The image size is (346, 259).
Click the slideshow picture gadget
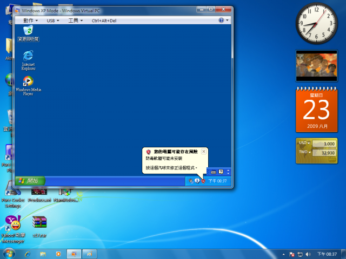317,66
